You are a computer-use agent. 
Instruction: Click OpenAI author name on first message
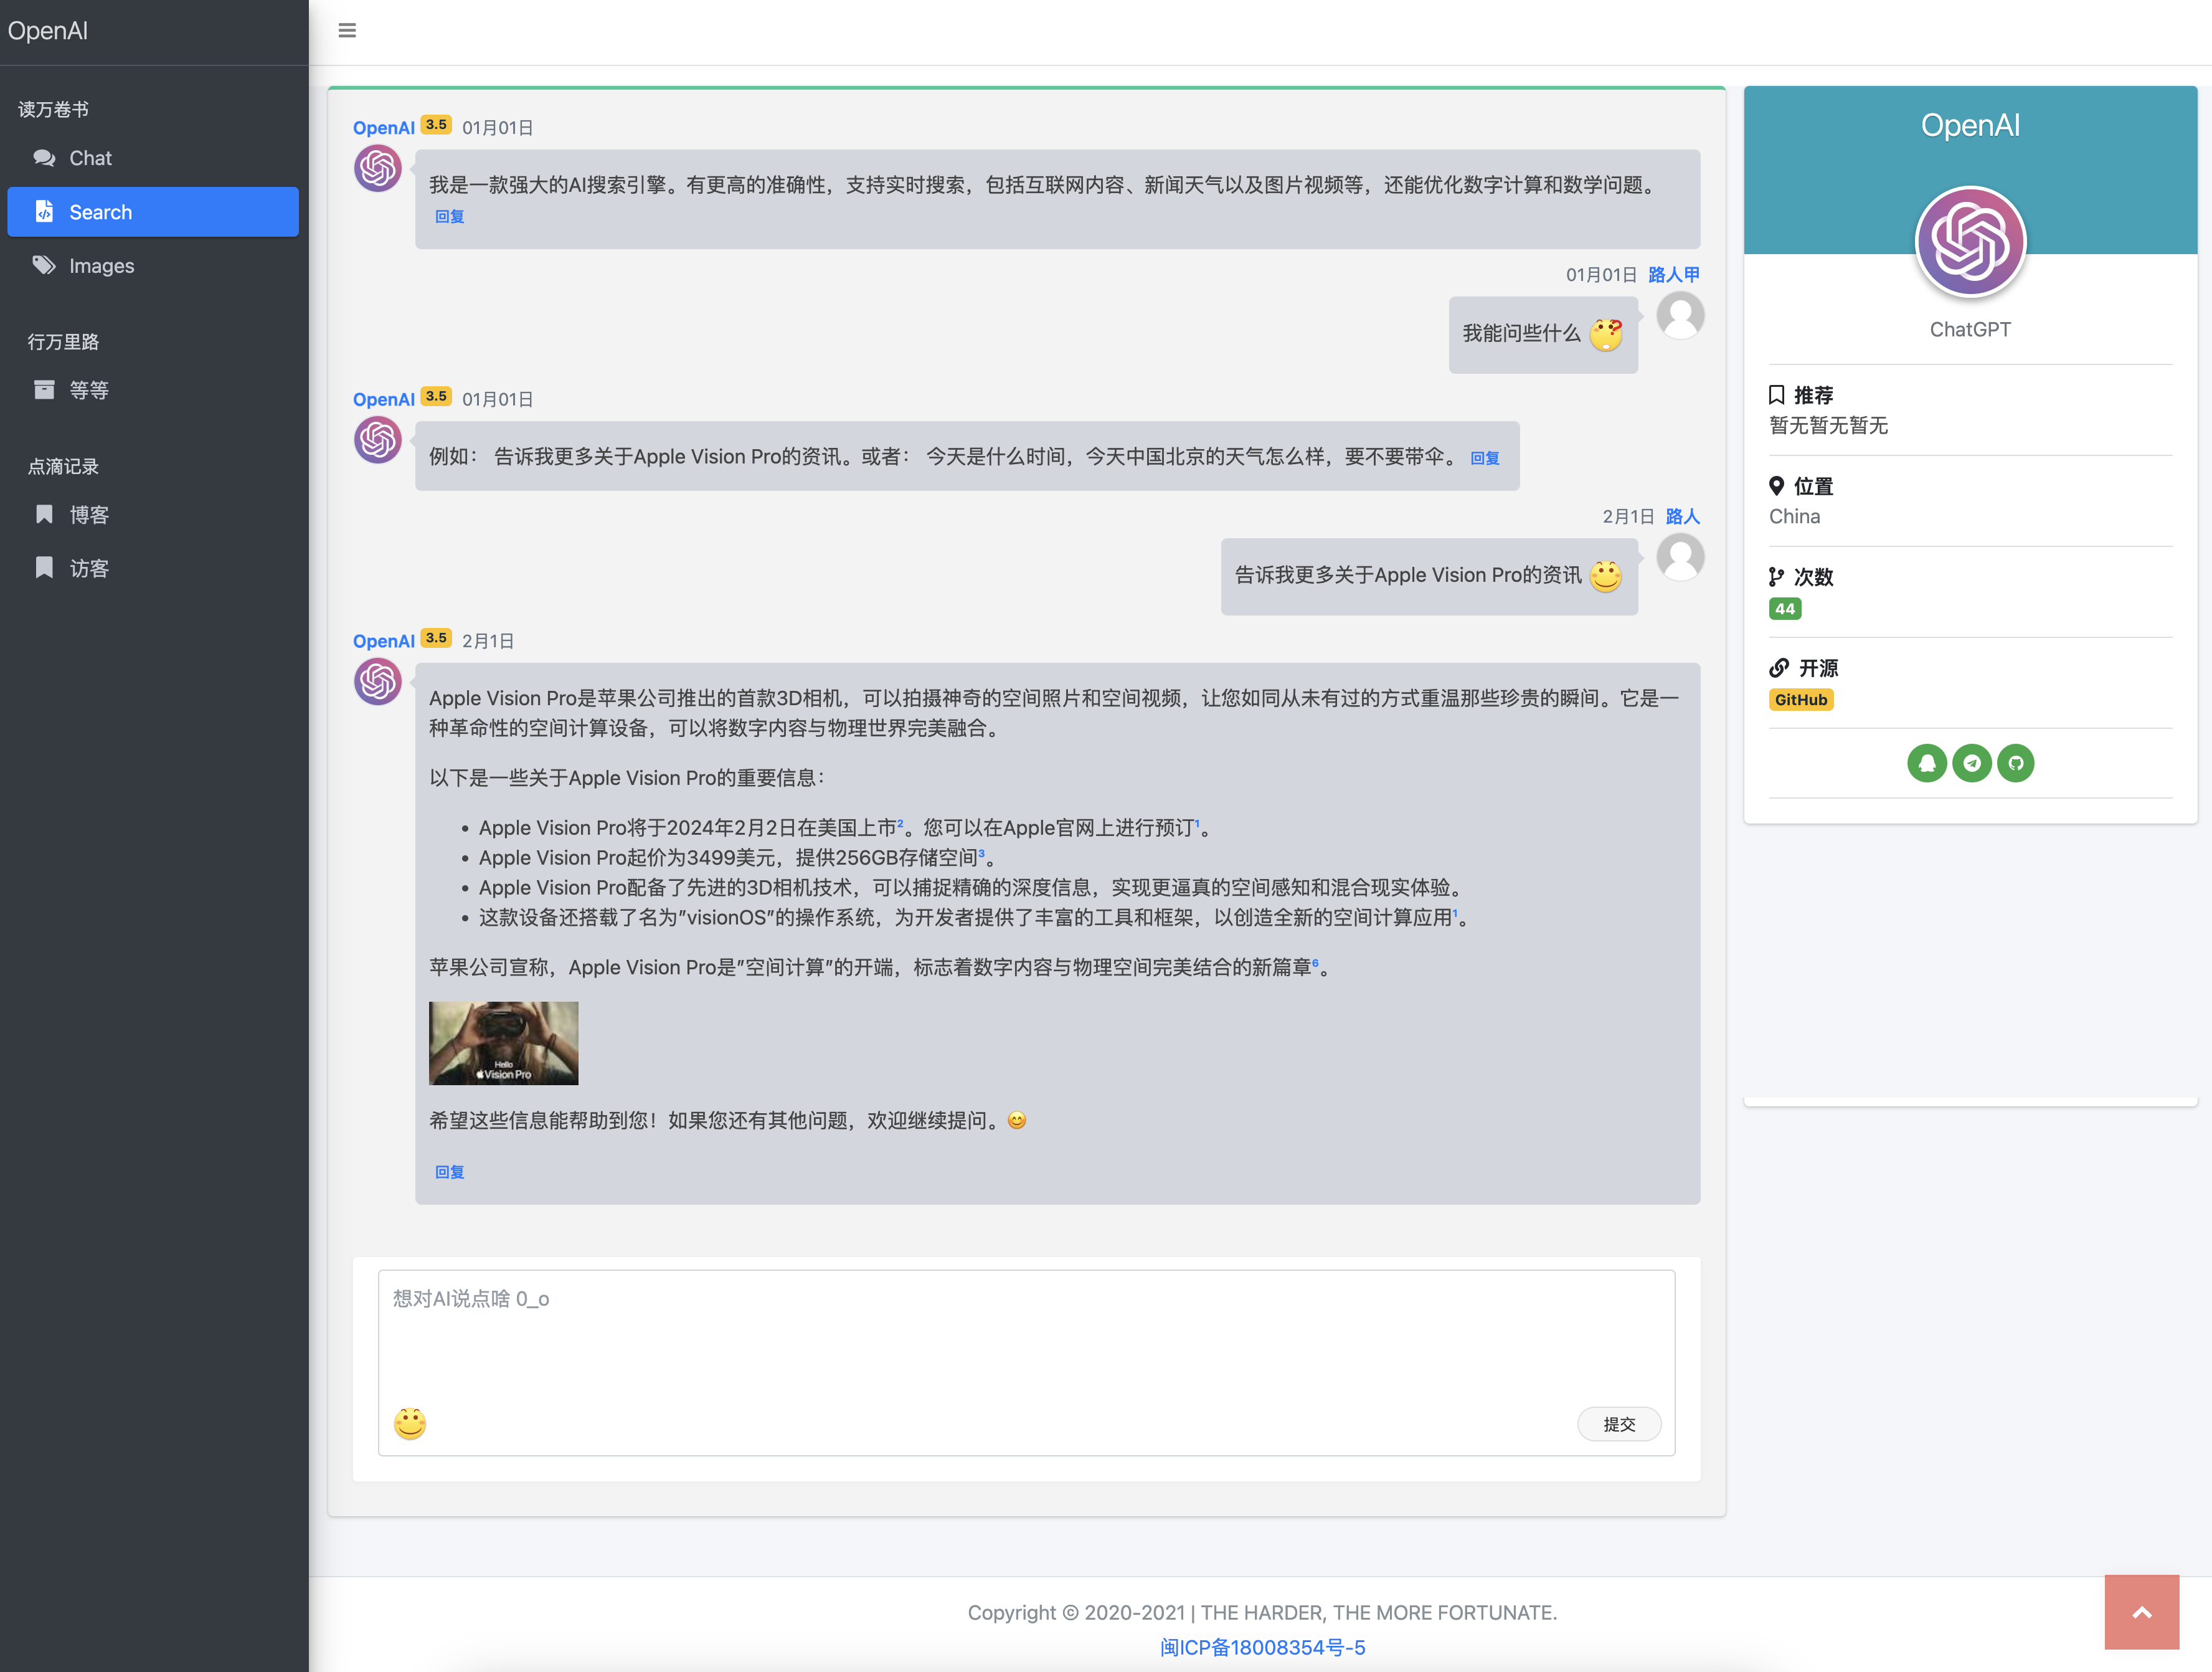[383, 128]
